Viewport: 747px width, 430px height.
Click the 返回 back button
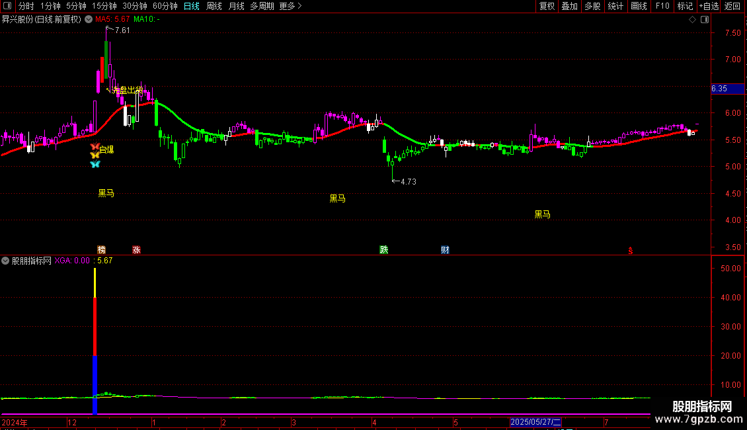732,6
